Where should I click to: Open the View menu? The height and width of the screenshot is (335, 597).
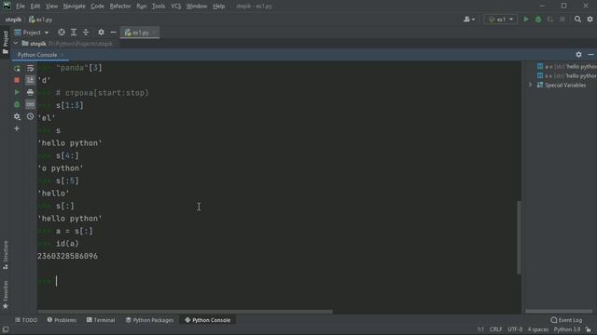pyautogui.click(x=52, y=7)
